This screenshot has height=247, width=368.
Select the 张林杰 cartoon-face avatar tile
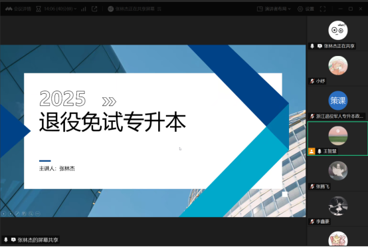point(337,31)
